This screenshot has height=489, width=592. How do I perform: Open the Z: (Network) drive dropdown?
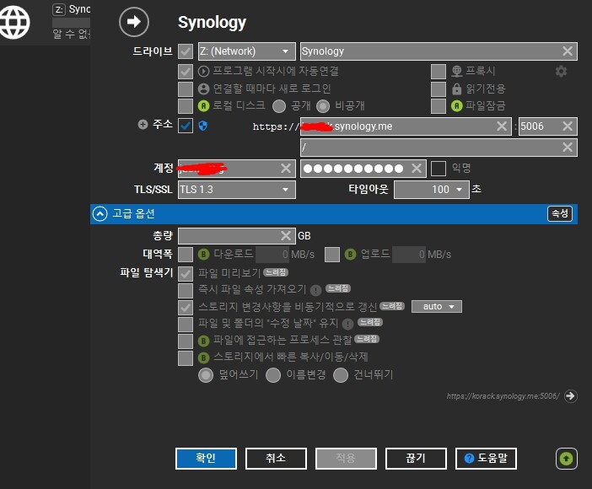click(246, 51)
